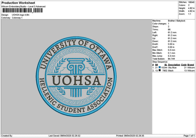Click the stitch count 10244 for Sky Blue
The width and height of the screenshot is (196, 138).
164,68
